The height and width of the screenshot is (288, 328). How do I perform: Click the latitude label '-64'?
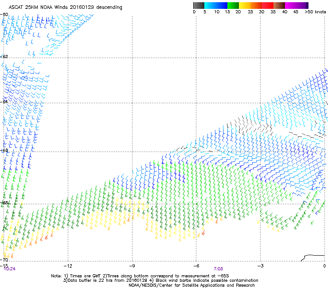pos(4,101)
